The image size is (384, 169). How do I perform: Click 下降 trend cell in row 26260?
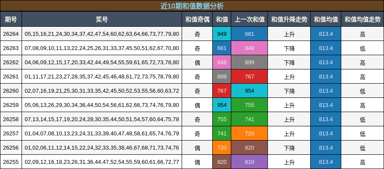(x=289, y=91)
